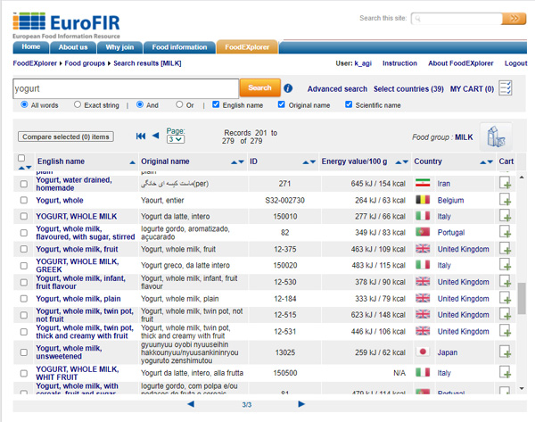This screenshot has height=422, width=535.
Task: Open Yogurt, whole milk, plain entry
Action: click(78, 299)
